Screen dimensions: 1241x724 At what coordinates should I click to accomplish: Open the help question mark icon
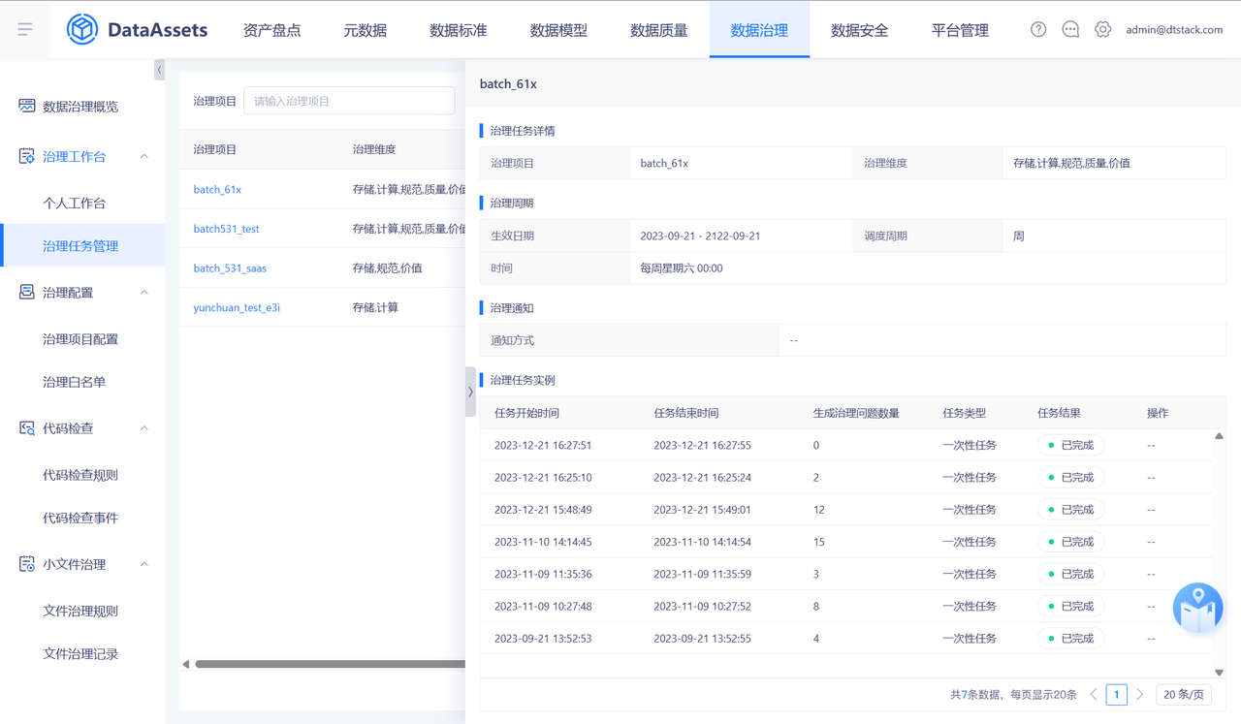(1038, 29)
